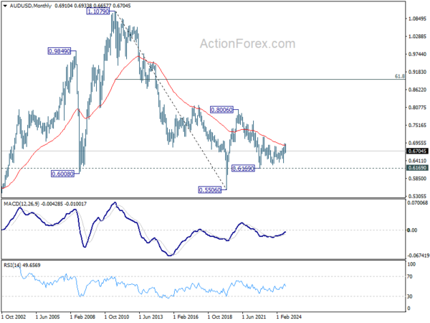Click the MACD(12,26,9) indicator label
The height and width of the screenshot is (323, 430).
(x=21, y=204)
